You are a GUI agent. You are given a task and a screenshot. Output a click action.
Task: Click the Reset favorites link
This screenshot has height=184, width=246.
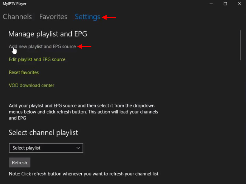pyautogui.click(x=24, y=72)
